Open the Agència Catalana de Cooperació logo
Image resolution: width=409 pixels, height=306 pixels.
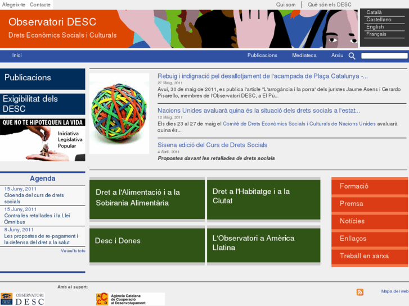131,299
